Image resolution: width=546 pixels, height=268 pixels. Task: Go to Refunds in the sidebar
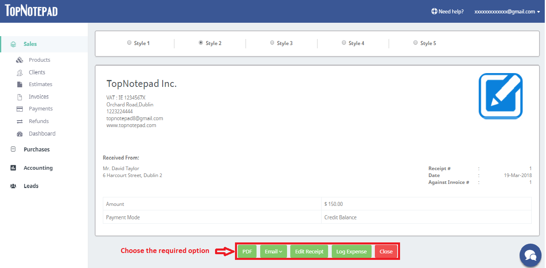(x=39, y=121)
